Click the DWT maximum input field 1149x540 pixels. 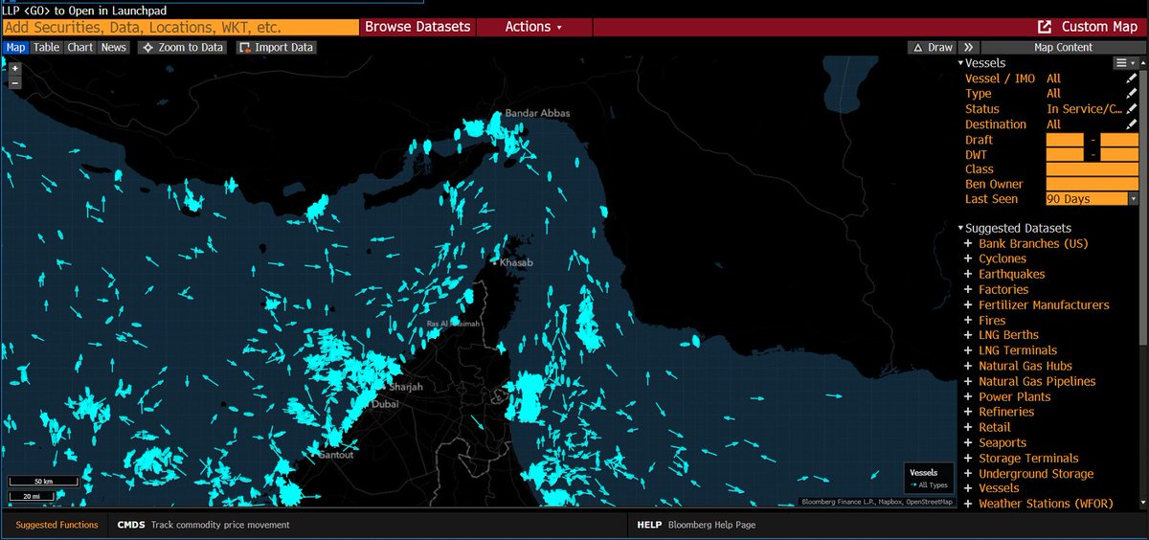click(1119, 154)
